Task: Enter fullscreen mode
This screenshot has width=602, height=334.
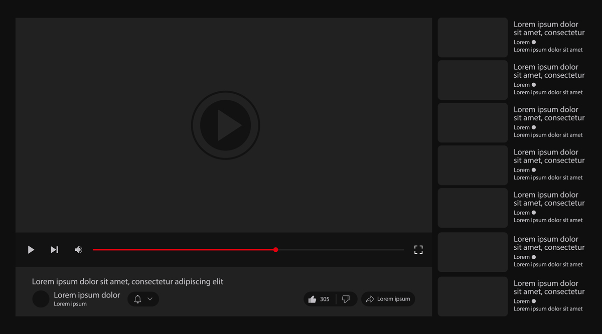Action: coord(418,250)
